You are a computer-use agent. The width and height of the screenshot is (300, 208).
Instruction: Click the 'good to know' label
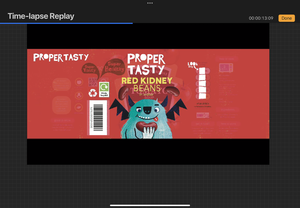(62, 120)
